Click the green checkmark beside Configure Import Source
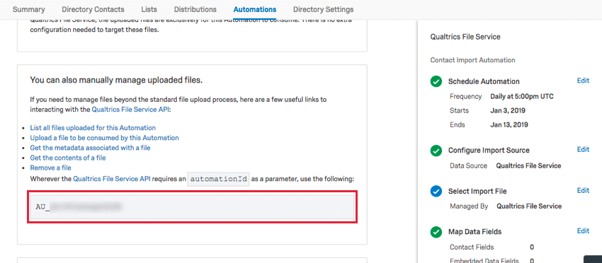 (436, 151)
